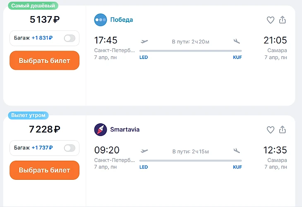
Task: Click the Smartavia airline logo
Action: click(x=101, y=129)
